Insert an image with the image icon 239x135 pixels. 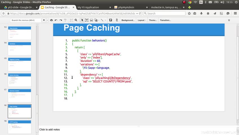(91, 20)
